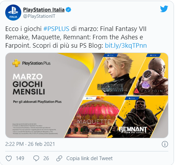The width and height of the screenshot is (175, 165).
Task: Open the Farpoint game artwork
Action: (152, 74)
